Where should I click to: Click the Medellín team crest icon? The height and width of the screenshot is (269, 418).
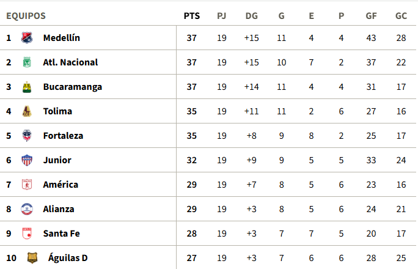click(x=27, y=38)
